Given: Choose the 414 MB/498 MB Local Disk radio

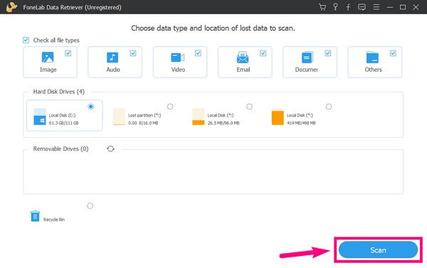Looking at the screenshot, I should click(329, 107).
